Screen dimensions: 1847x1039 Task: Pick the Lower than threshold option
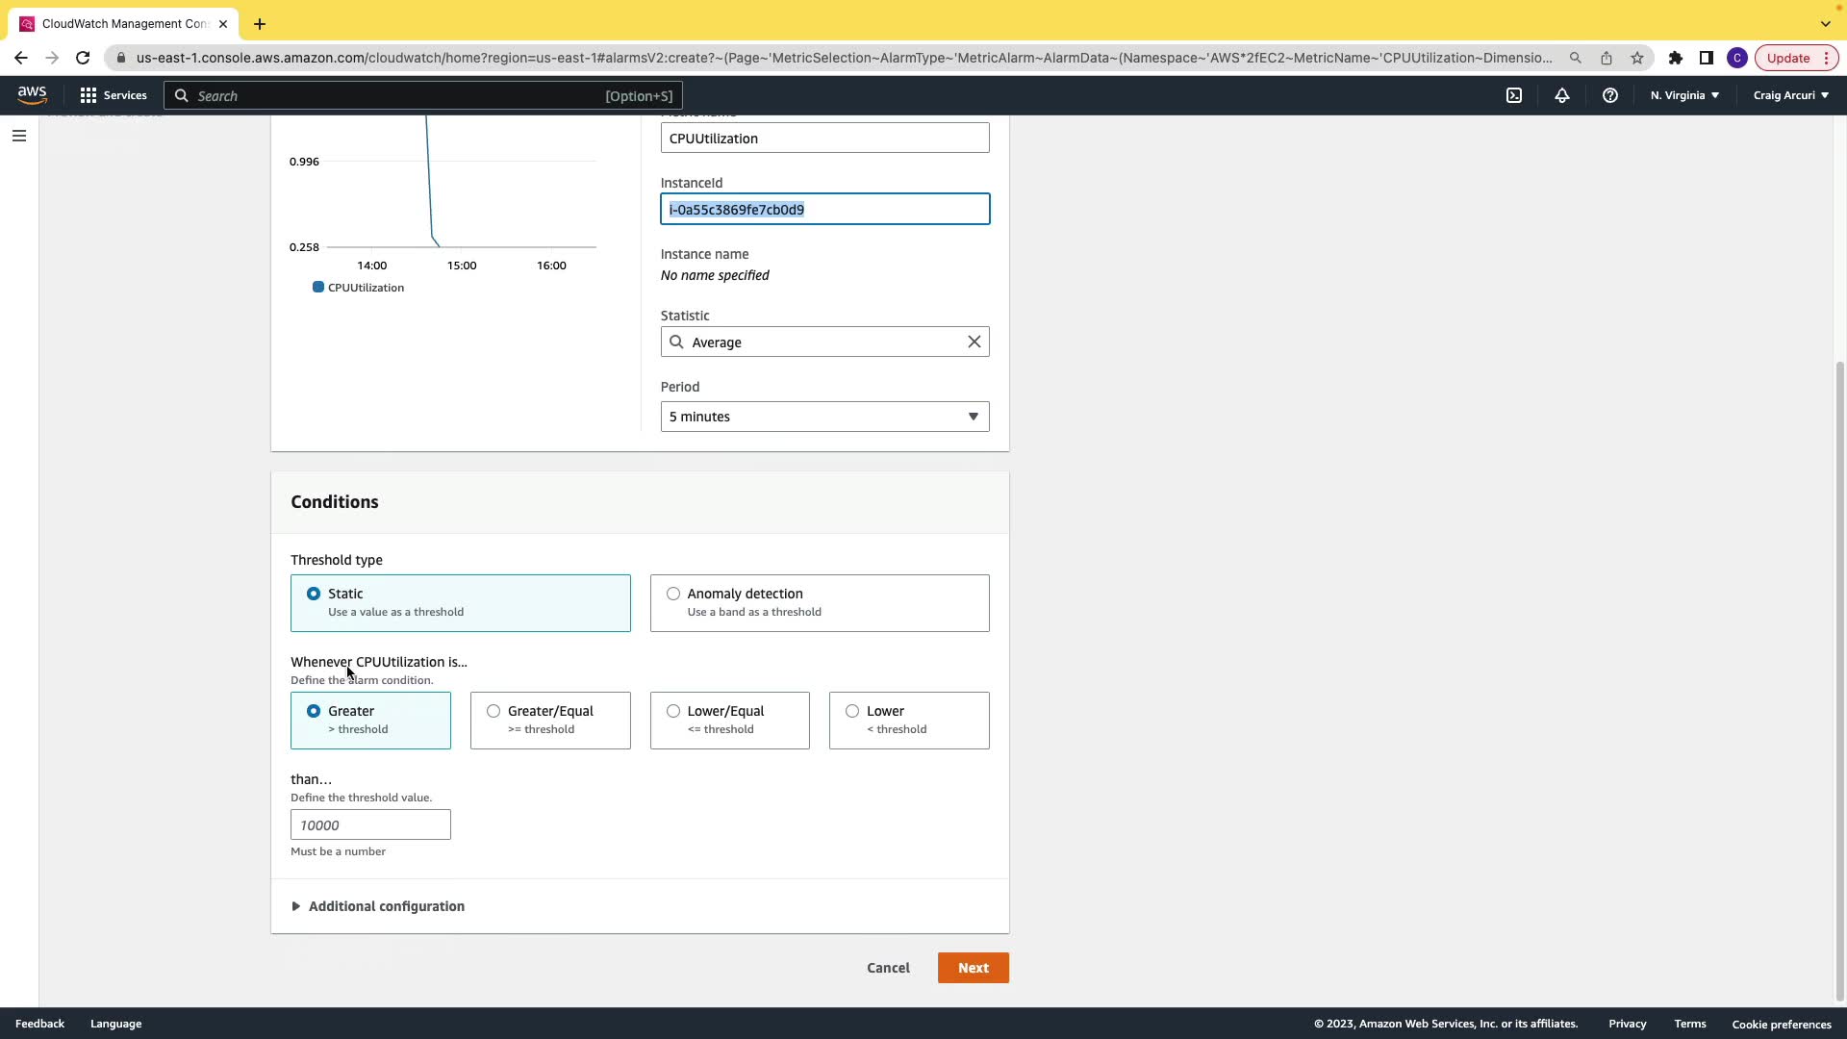coord(852,711)
